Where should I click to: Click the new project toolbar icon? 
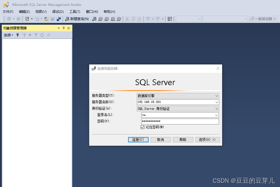(27, 19)
